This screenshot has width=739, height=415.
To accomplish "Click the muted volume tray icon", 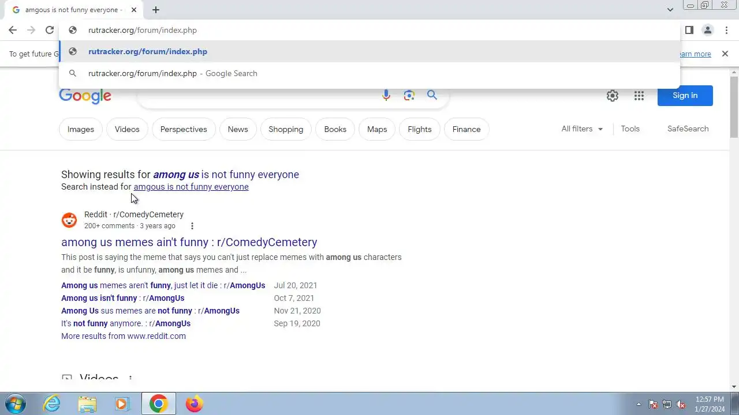I will (x=681, y=404).
